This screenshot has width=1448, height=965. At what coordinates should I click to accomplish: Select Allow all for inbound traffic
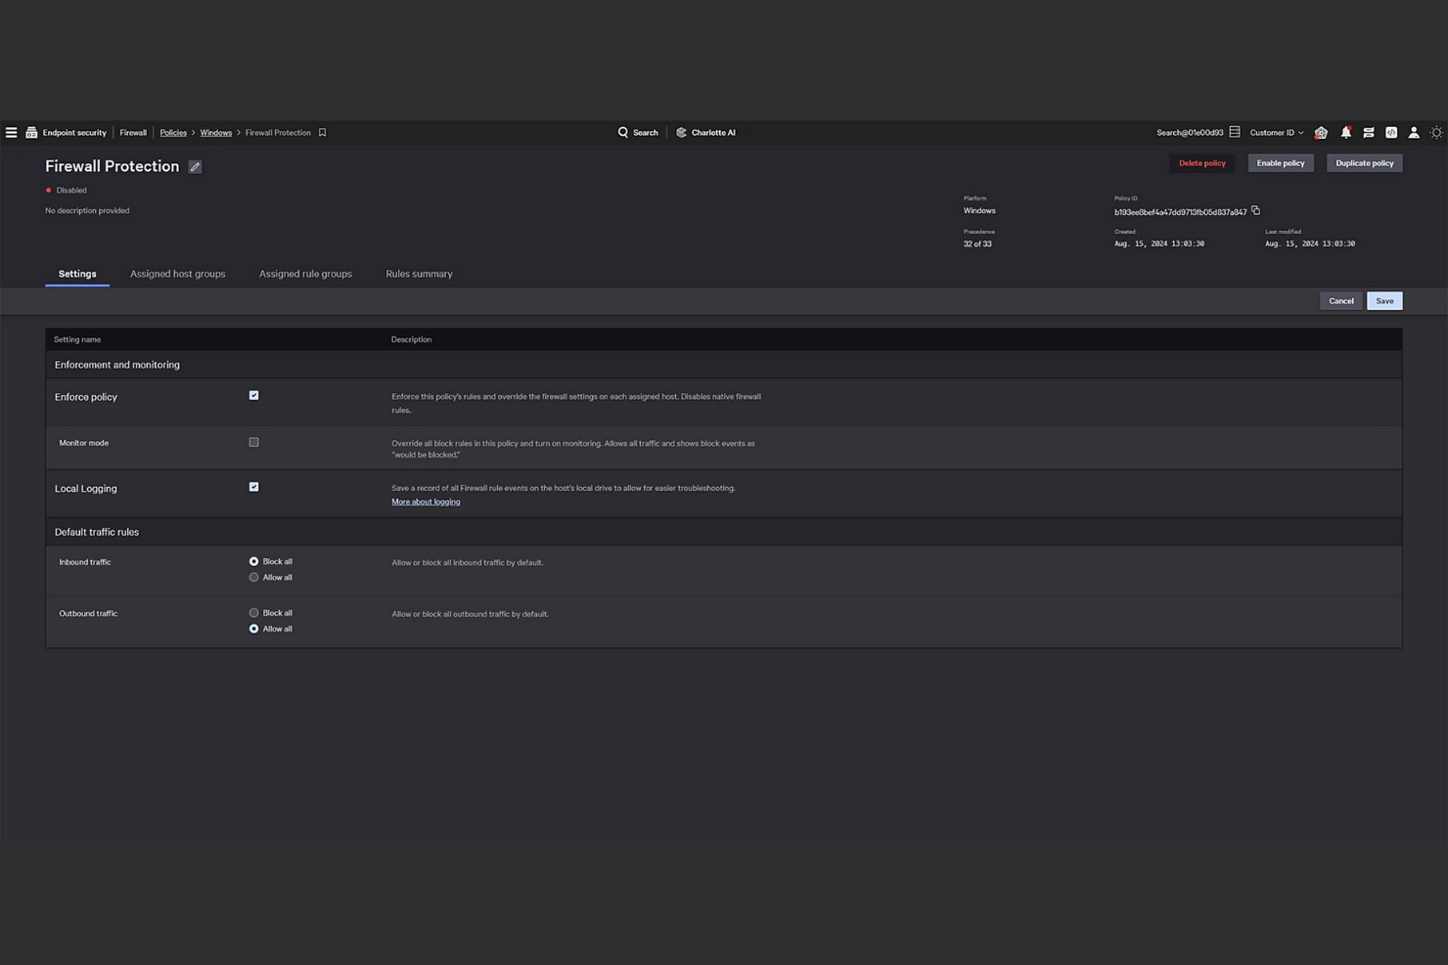coord(253,577)
